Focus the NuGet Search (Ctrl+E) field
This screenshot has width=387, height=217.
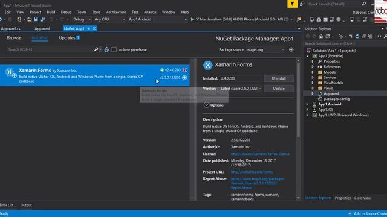point(50,49)
